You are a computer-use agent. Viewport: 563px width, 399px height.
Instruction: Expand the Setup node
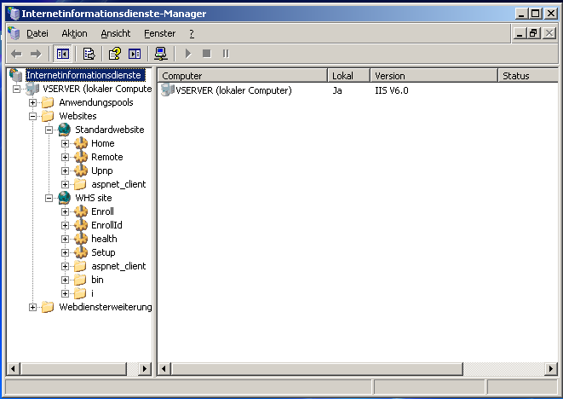[65, 253]
